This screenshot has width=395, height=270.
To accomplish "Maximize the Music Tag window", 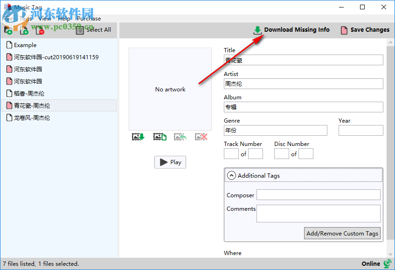I will (362, 7).
